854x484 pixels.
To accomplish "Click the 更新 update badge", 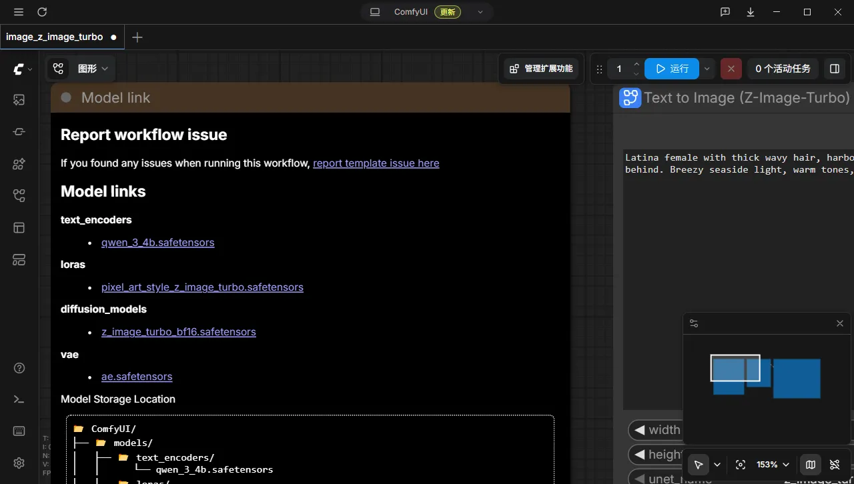I will point(447,12).
